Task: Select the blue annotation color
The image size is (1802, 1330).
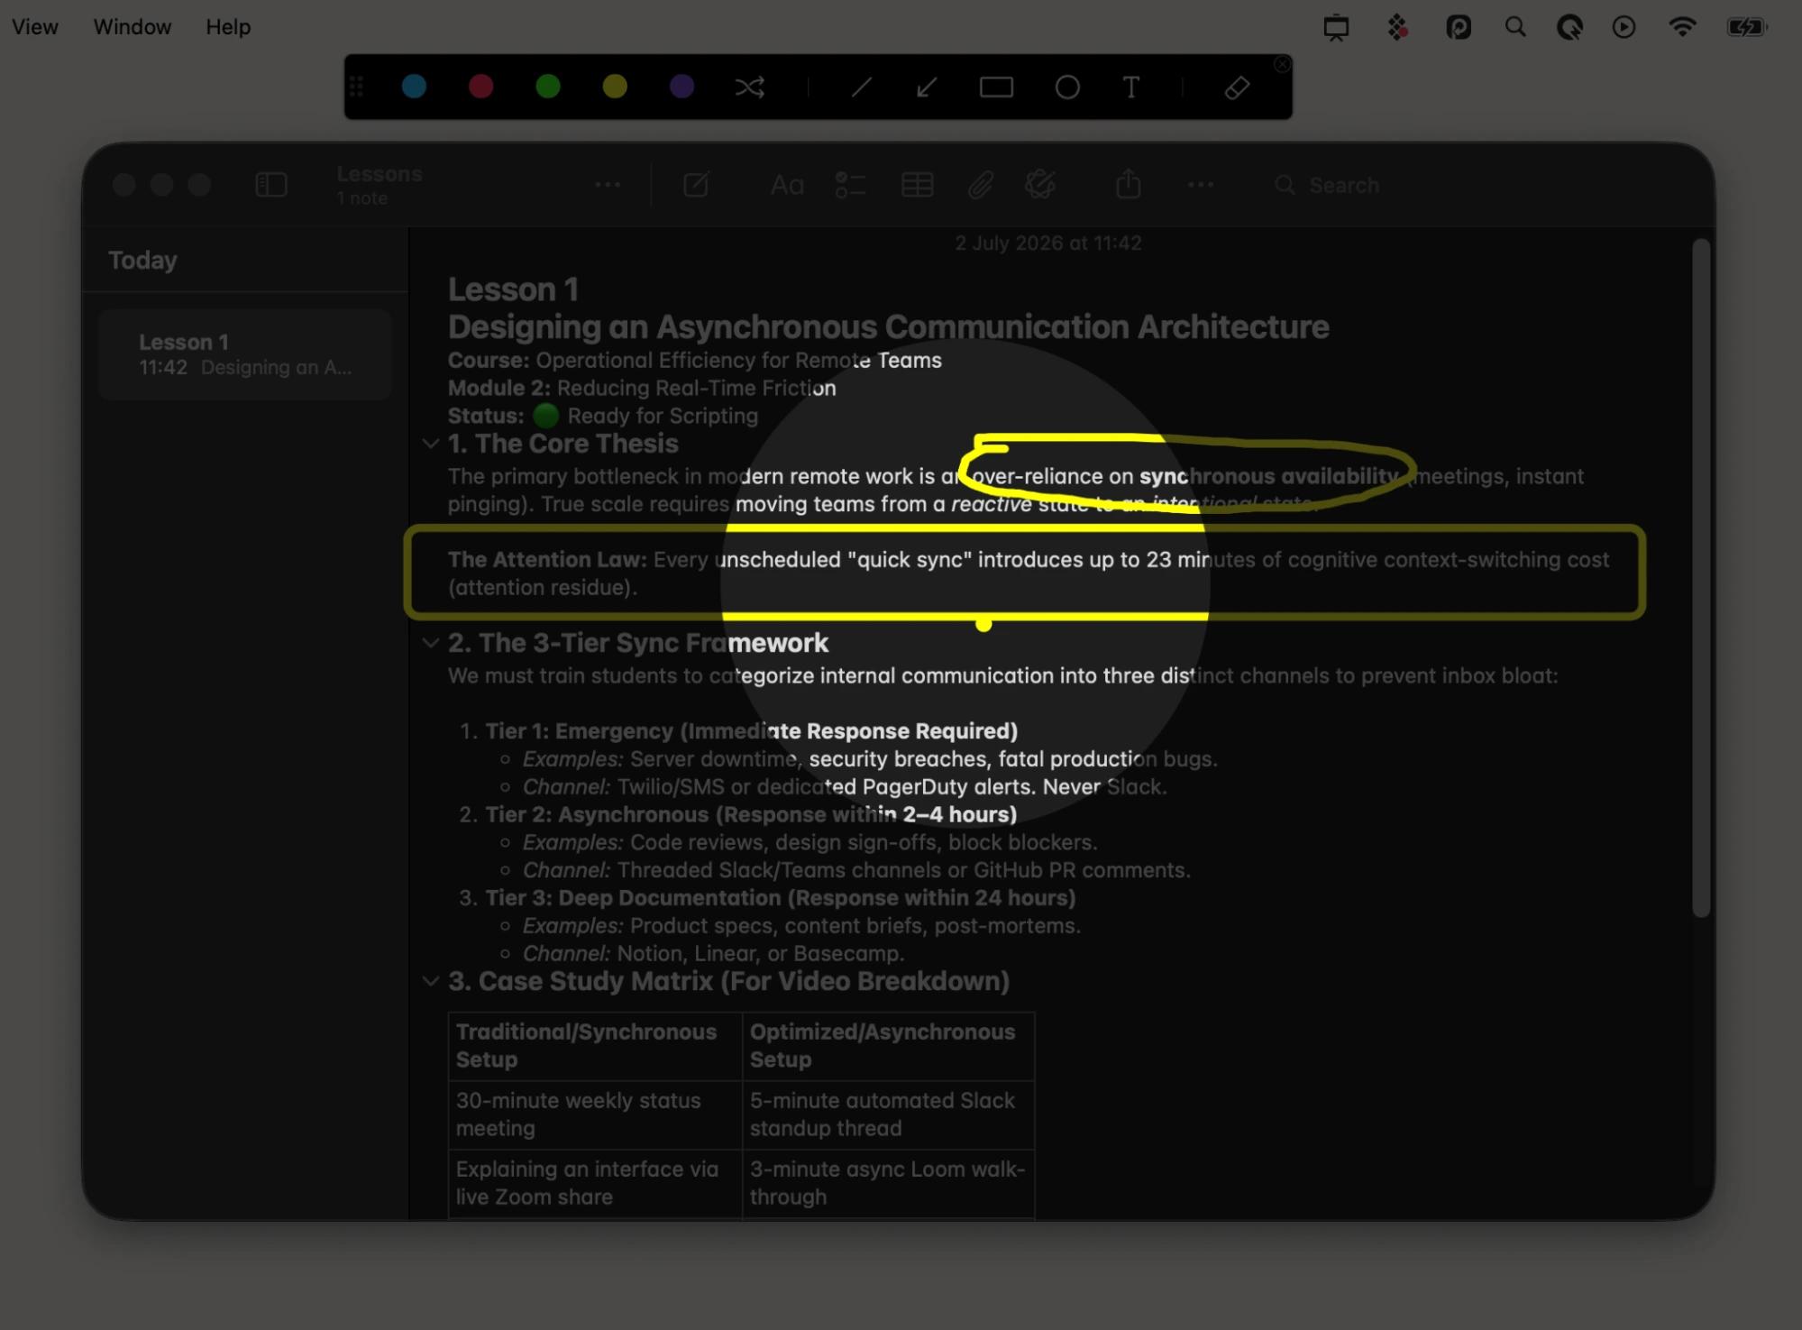Action: [414, 87]
